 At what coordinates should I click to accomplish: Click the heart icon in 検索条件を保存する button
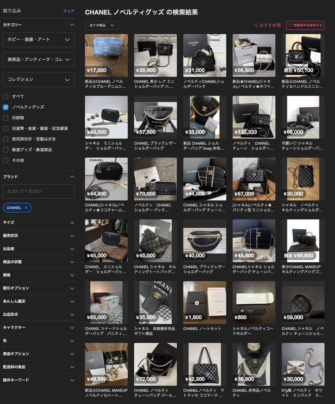(x=291, y=25)
